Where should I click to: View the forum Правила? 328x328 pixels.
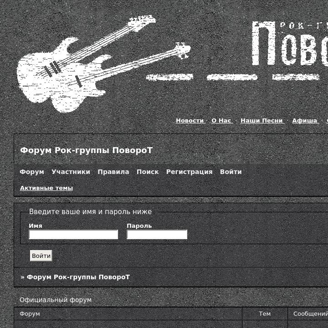[113, 172]
